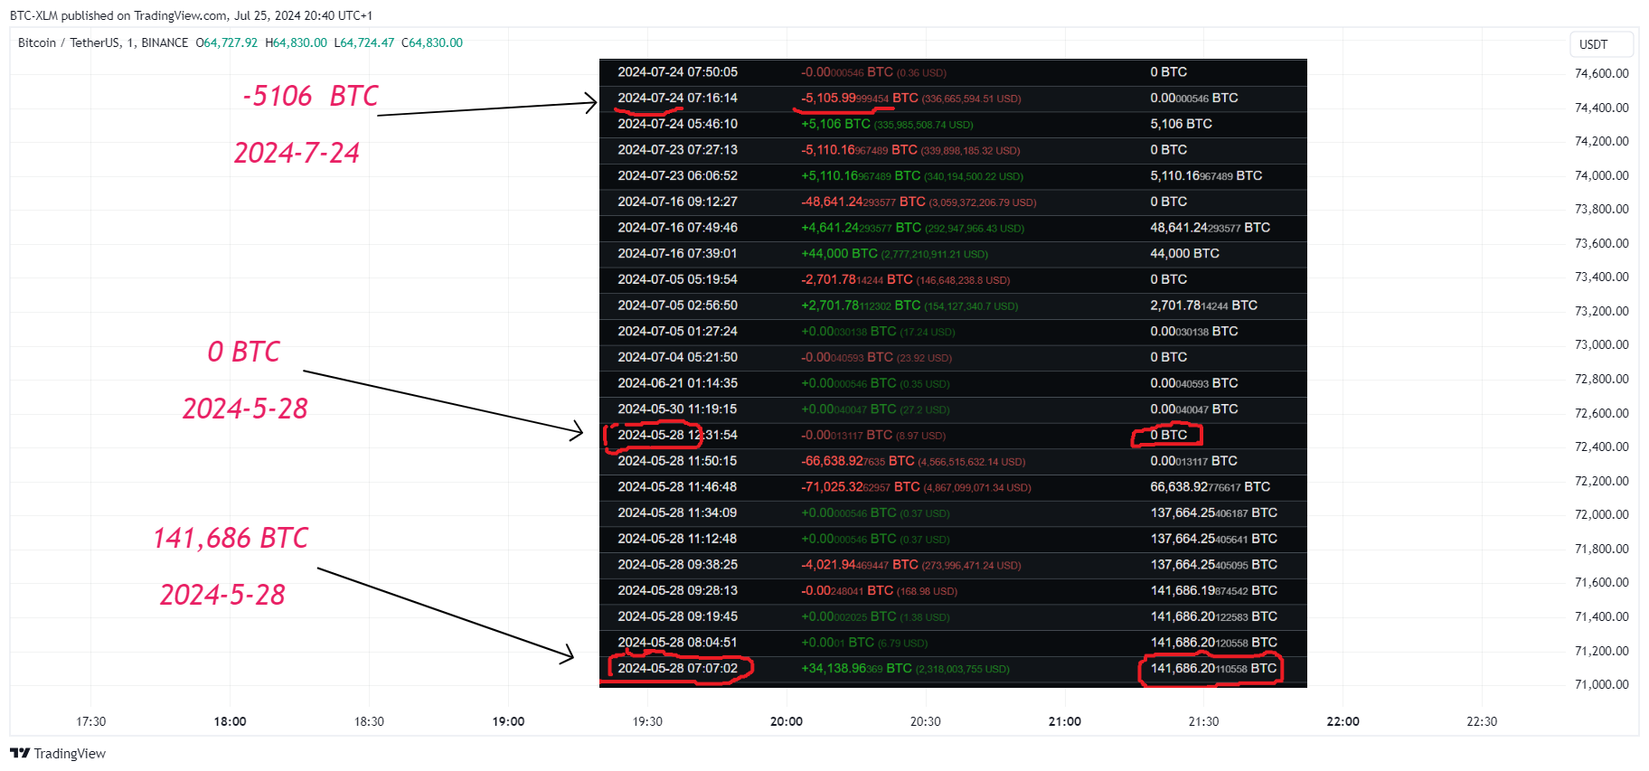Viewport: 1649px width, 771px height.
Task: Click the 22:00 time axis label
Action: [x=1343, y=721]
